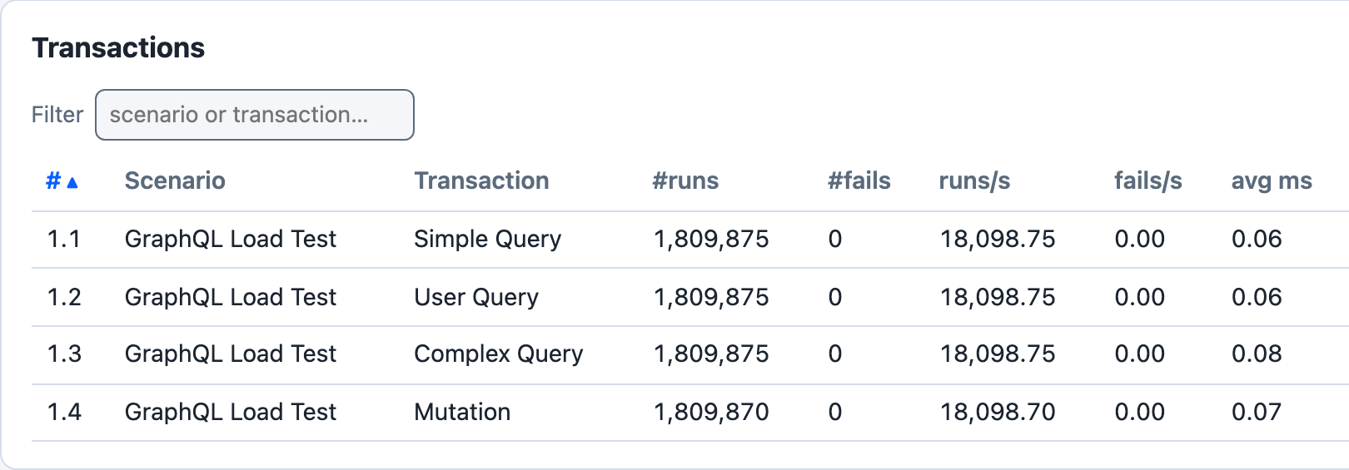Image resolution: width=1349 pixels, height=470 pixels.
Task: Click row number 1.2
Action: point(64,298)
